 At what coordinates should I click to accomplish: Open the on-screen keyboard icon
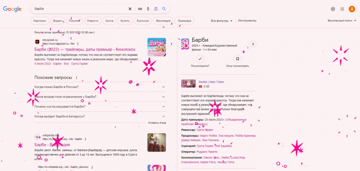(140, 9)
